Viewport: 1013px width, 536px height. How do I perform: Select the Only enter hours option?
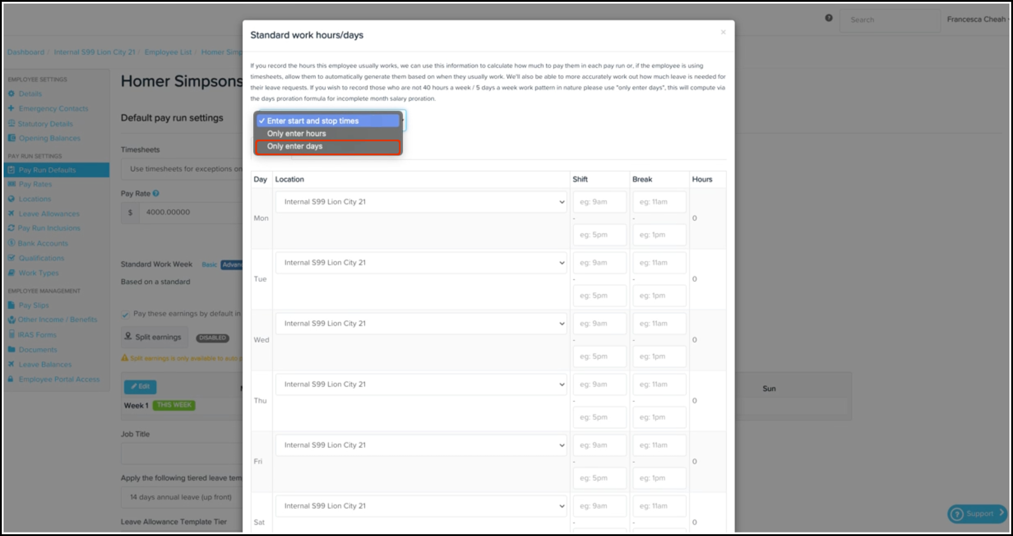pos(296,133)
